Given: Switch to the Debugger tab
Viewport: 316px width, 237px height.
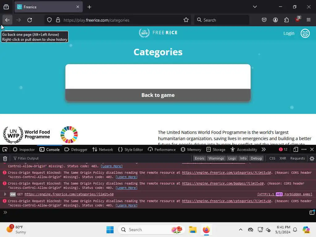Looking at the screenshot, I should tap(76, 150).
